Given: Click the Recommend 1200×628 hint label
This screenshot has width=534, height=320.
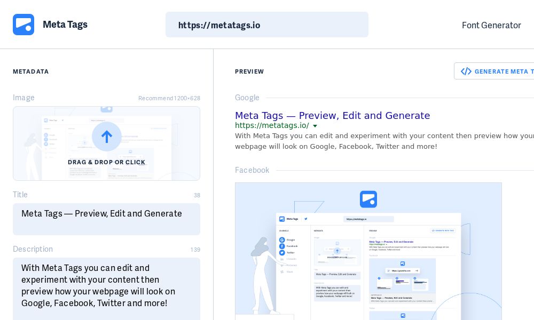Looking at the screenshot, I should (169, 98).
